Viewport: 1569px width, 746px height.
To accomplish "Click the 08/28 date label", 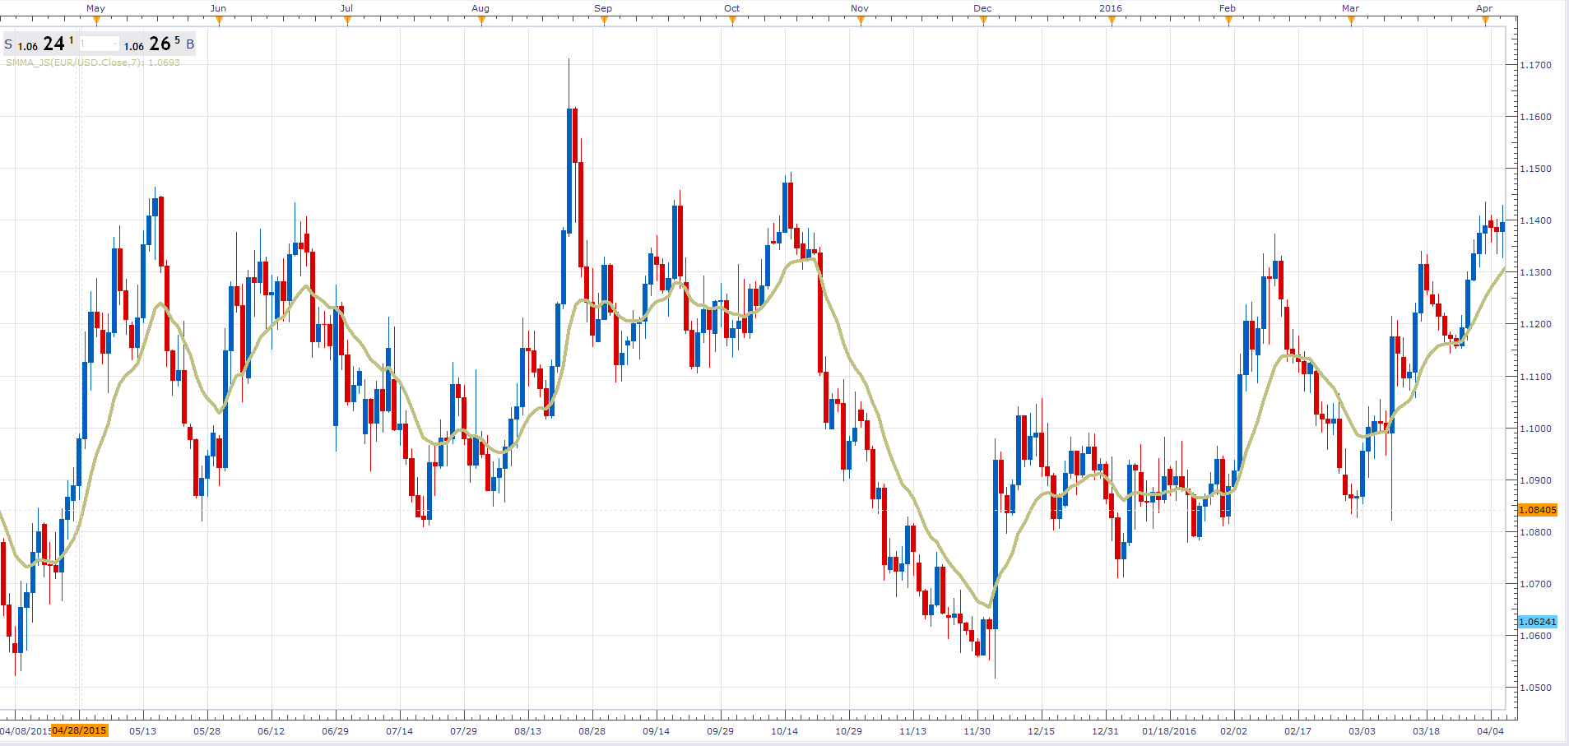I will coord(592,731).
